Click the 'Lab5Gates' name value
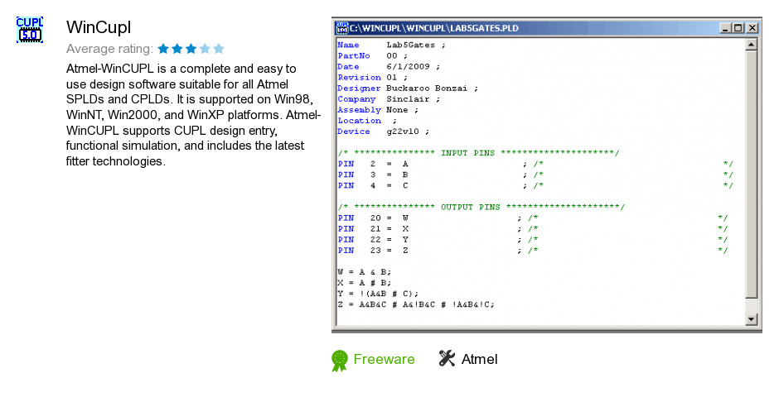Viewport: 779px width, 397px height. [410, 45]
